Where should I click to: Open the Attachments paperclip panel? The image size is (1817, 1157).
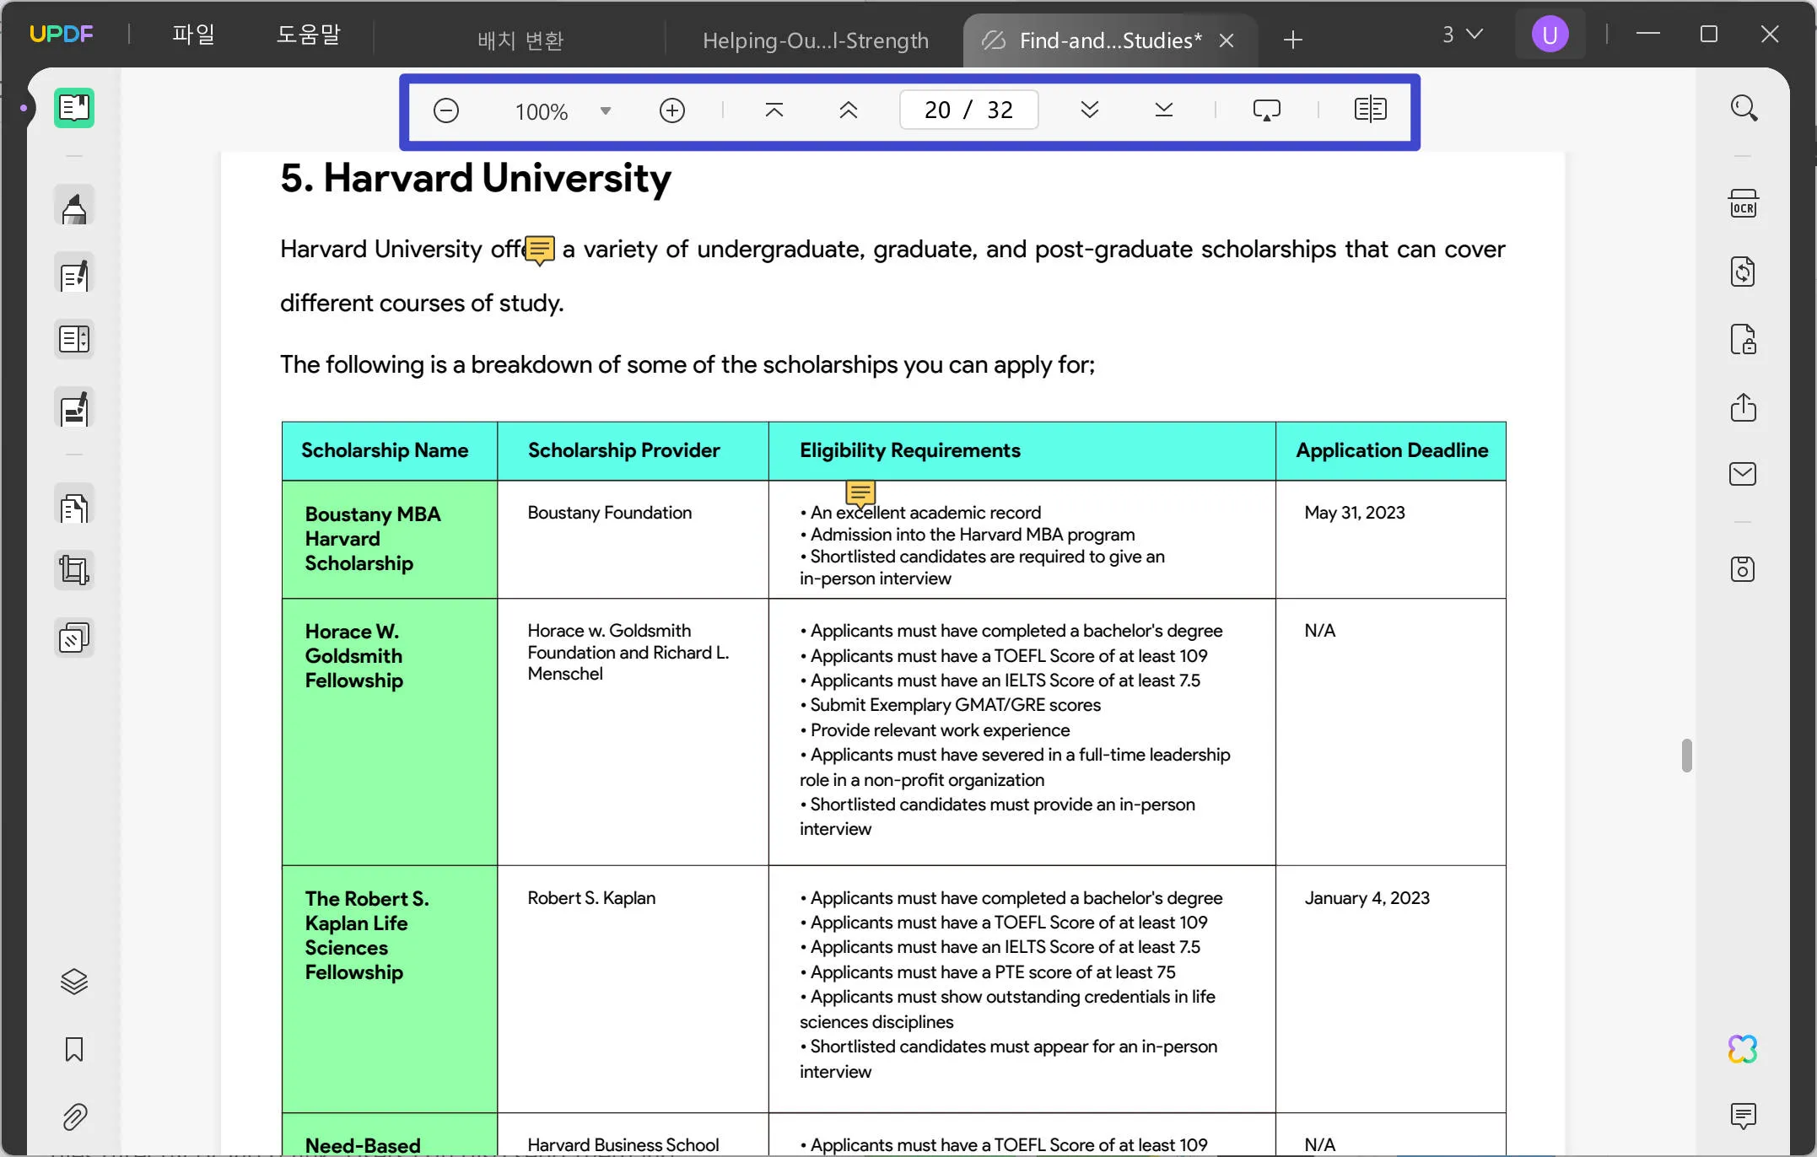(74, 1117)
